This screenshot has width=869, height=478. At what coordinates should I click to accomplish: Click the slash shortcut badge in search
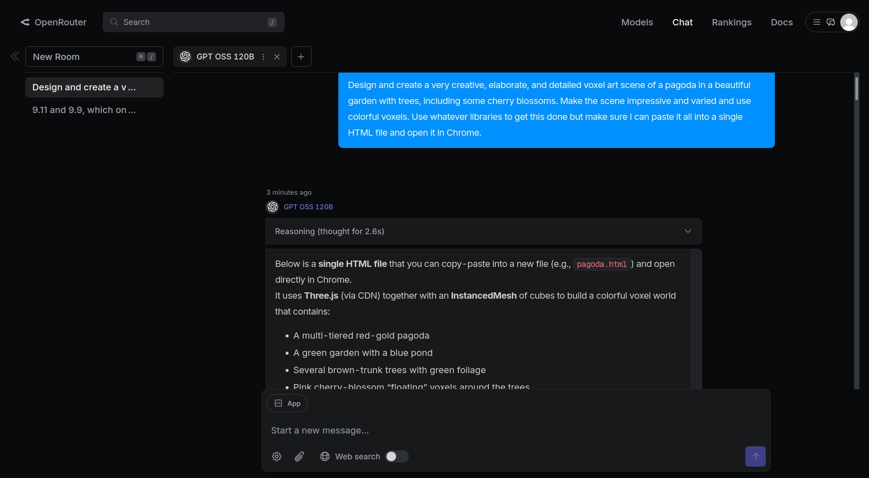pyautogui.click(x=272, y=22)
